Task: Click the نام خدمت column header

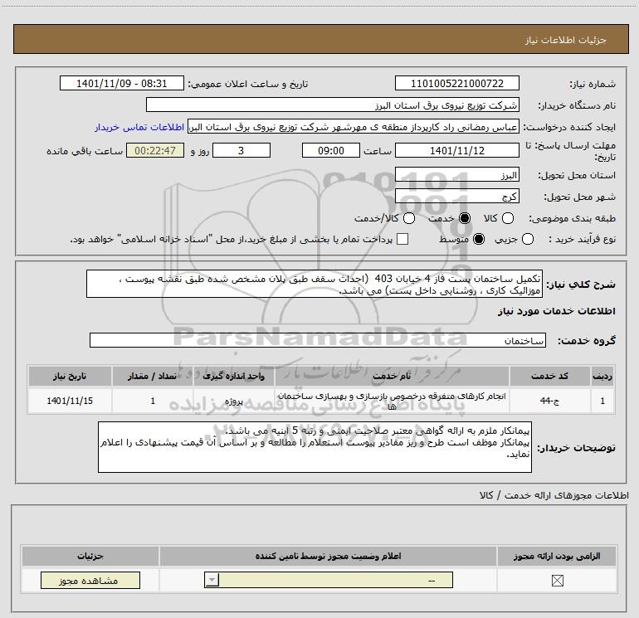Action: (392, 376)
